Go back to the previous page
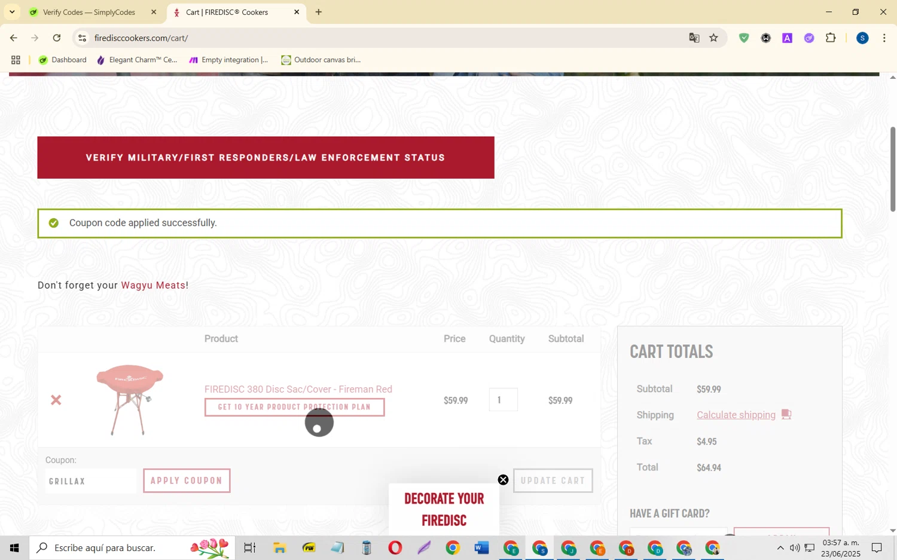The width and height of the screenshot is (897, 560). [13, 38]
